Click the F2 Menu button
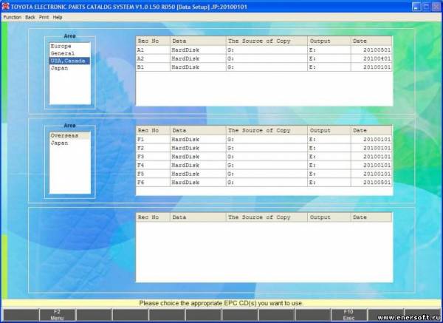 (x=58, y=315)
